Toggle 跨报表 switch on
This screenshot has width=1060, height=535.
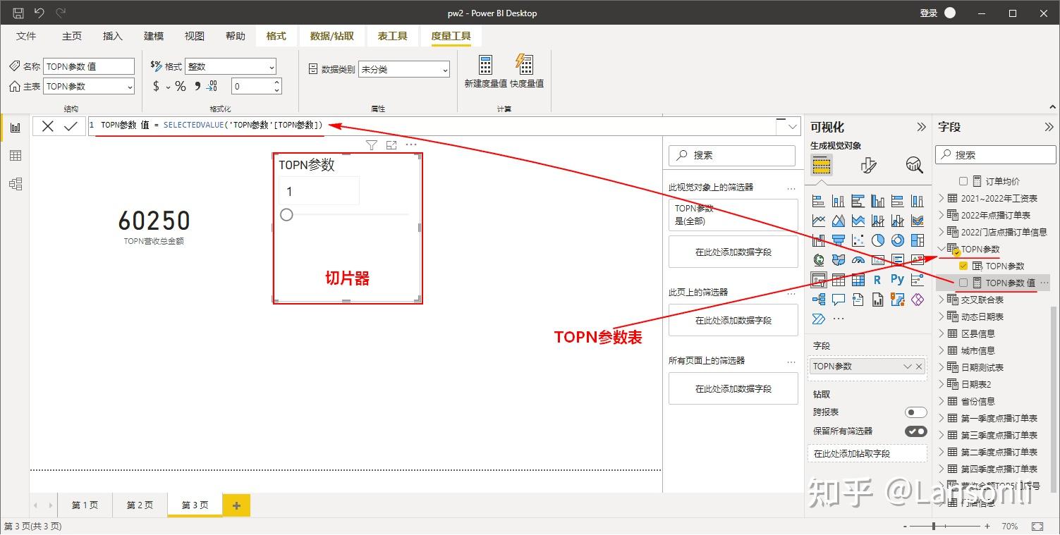pos(915,412)
